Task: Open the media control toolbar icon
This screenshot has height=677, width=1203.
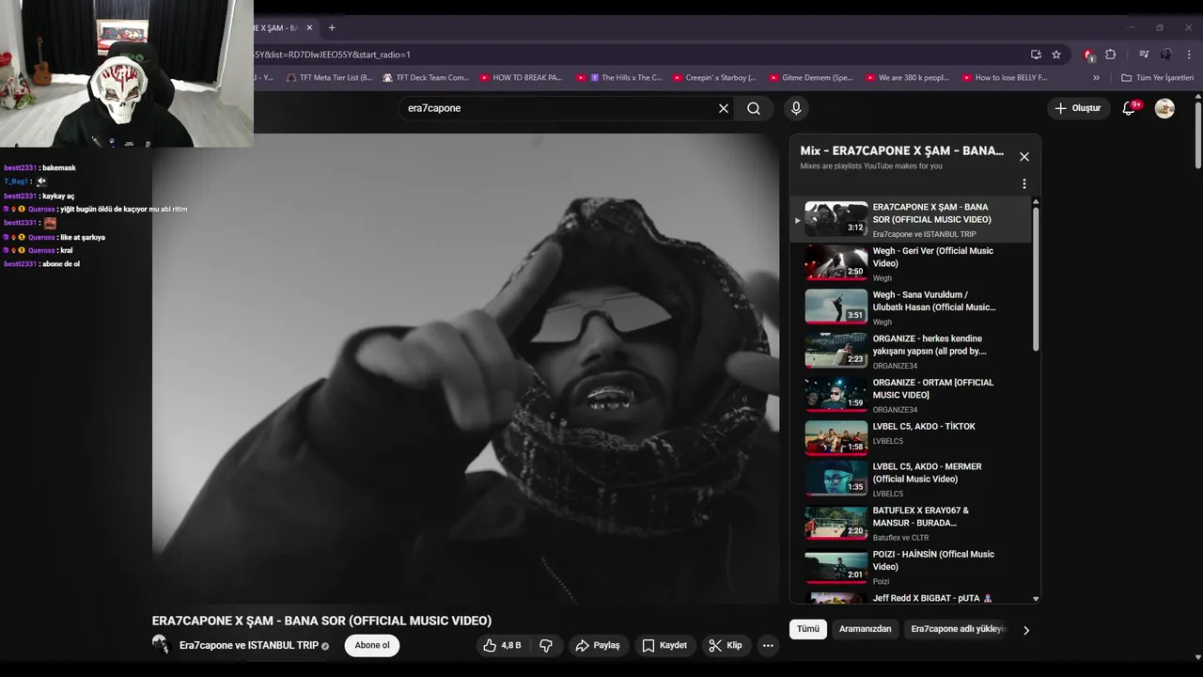Action: 1144,55
